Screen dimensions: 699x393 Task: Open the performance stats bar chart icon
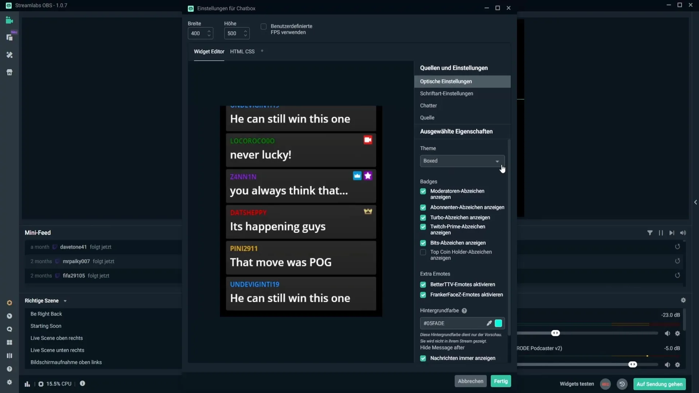27,384
